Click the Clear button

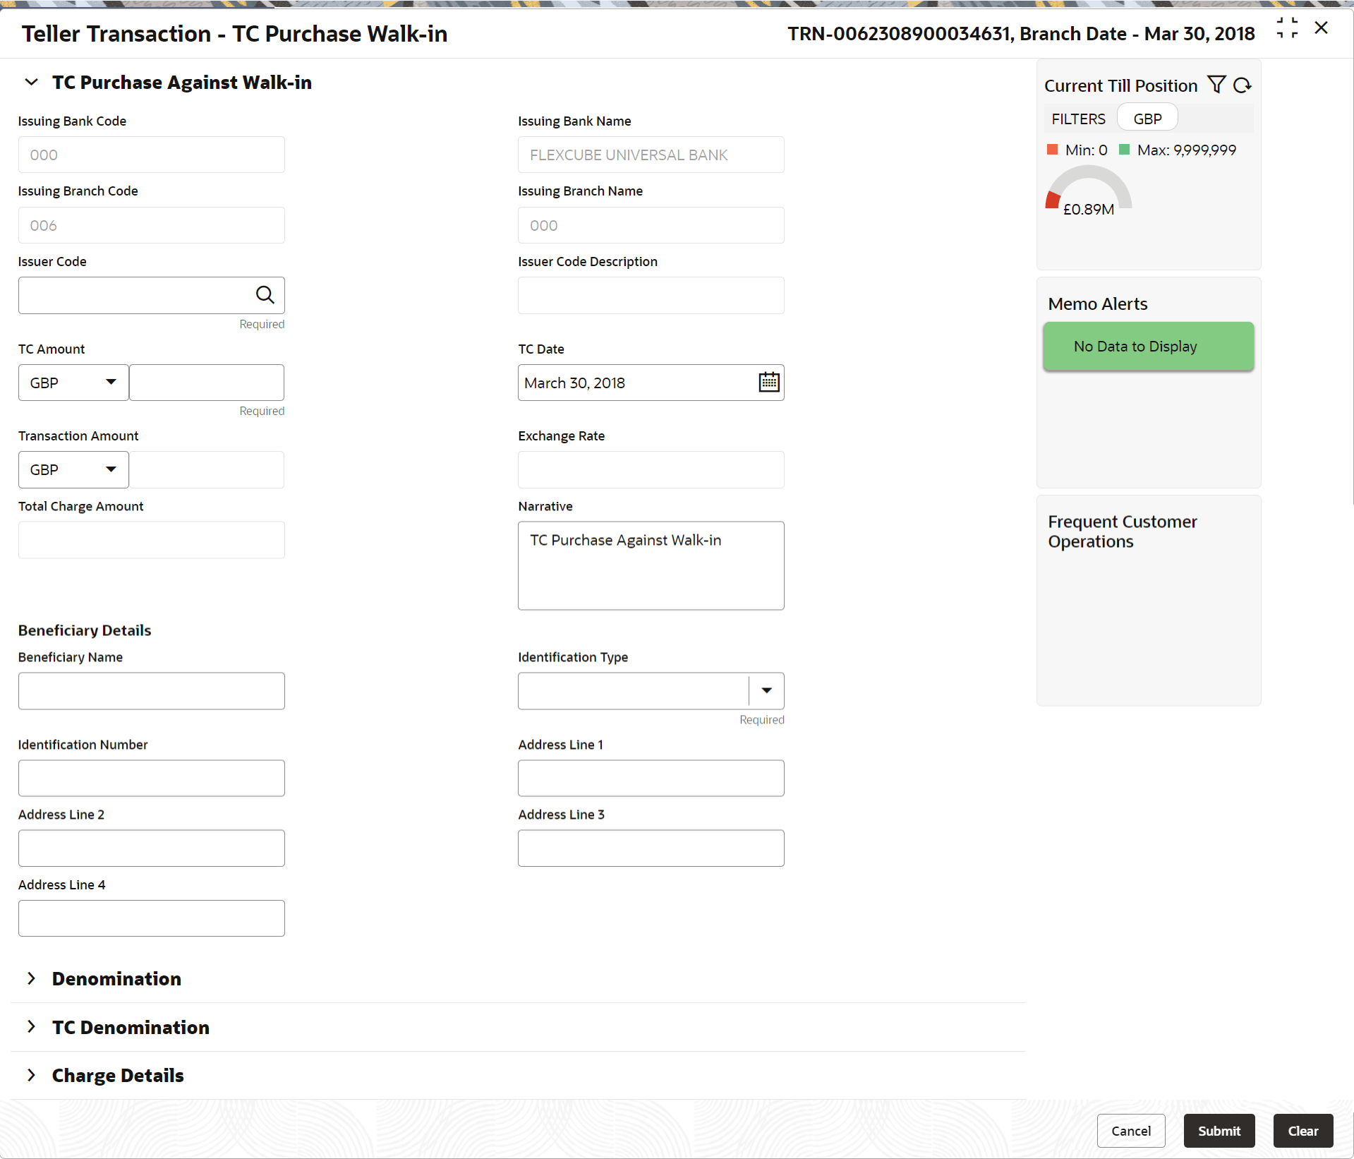tap(1303, 1131)
